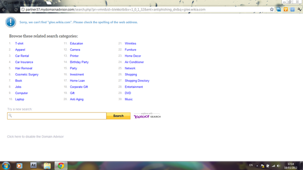Image resolution: width=303 pixels, height=170 pixels.
Task: Select the Education link
Action: click(76, 43)
